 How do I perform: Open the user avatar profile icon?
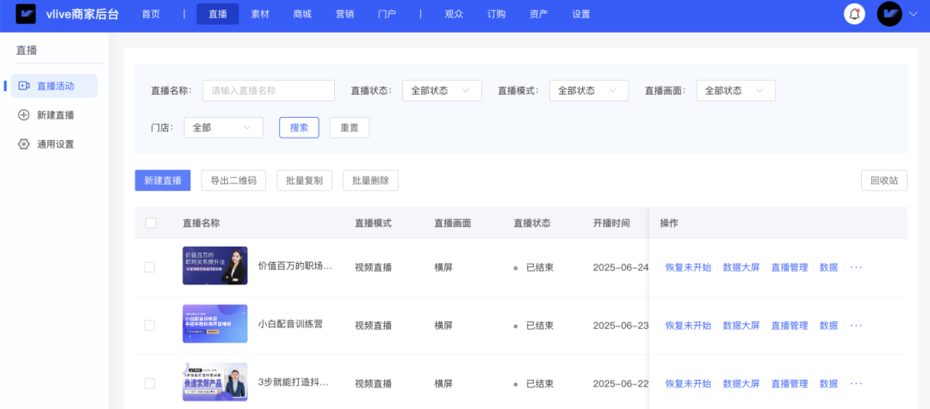(x=889, y=14)
